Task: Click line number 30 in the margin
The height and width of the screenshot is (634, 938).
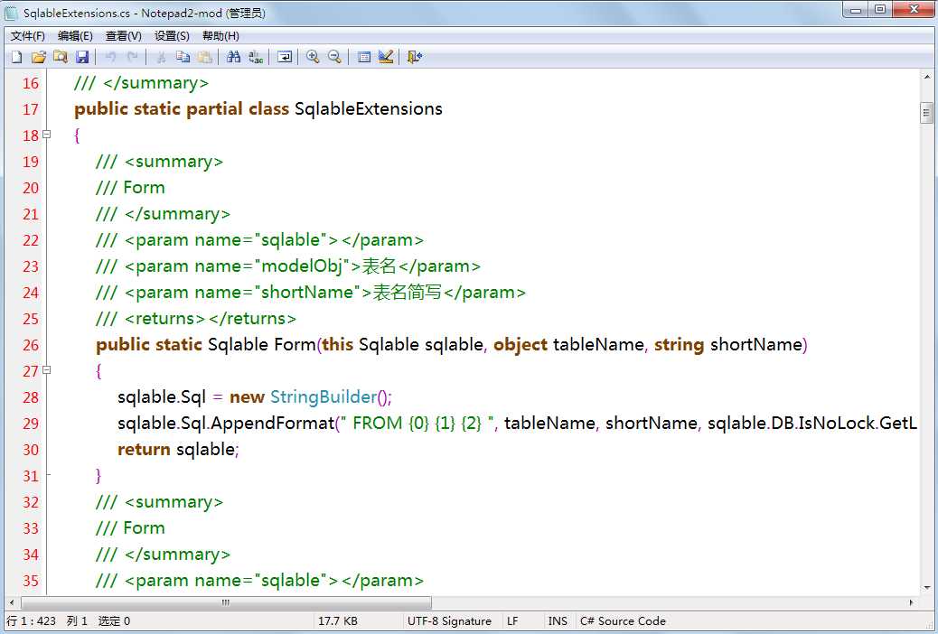Action: [31, 450]
